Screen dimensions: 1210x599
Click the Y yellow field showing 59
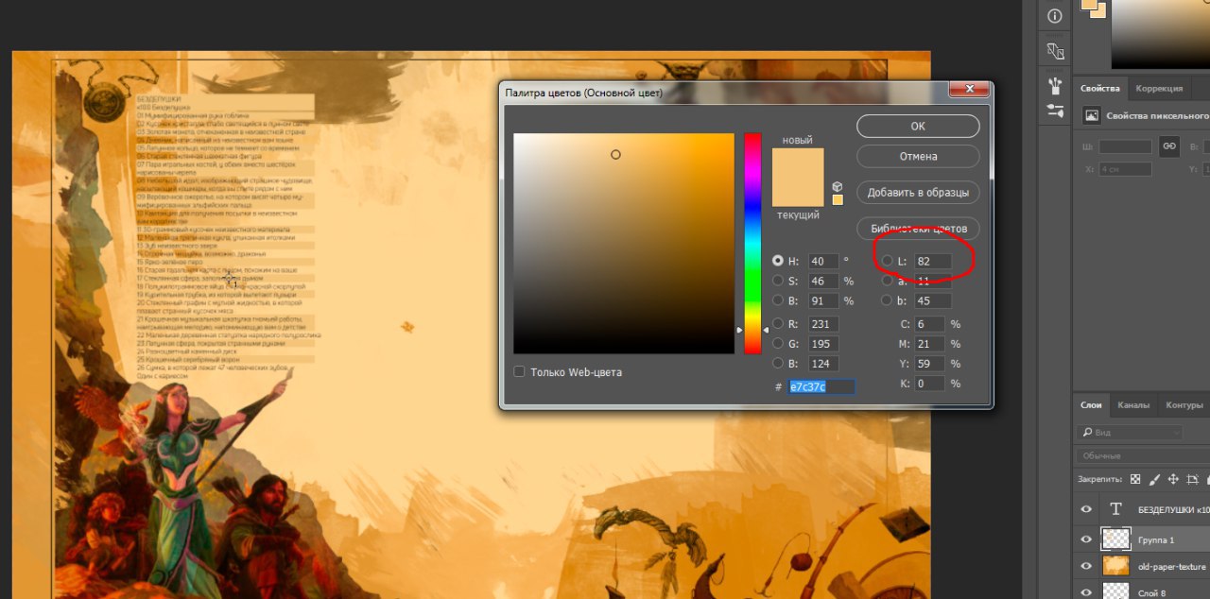930,364
